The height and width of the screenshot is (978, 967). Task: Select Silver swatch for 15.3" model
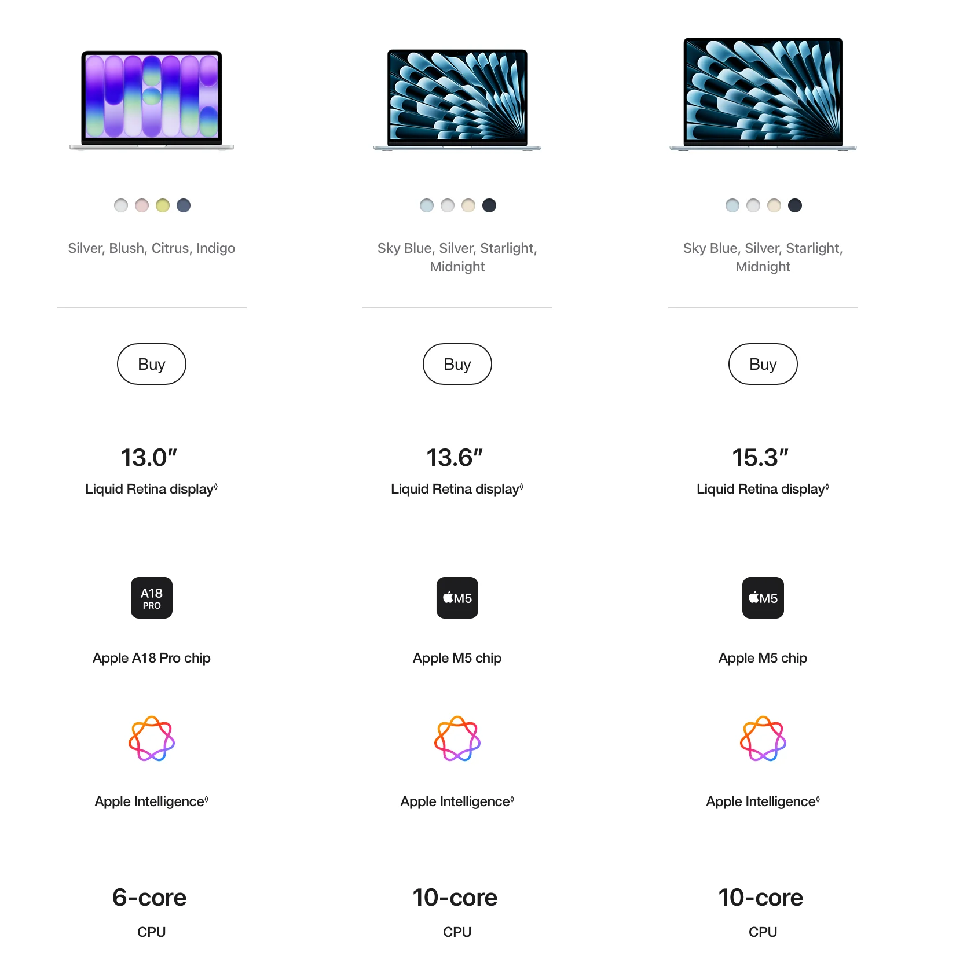tap(753, 205)
